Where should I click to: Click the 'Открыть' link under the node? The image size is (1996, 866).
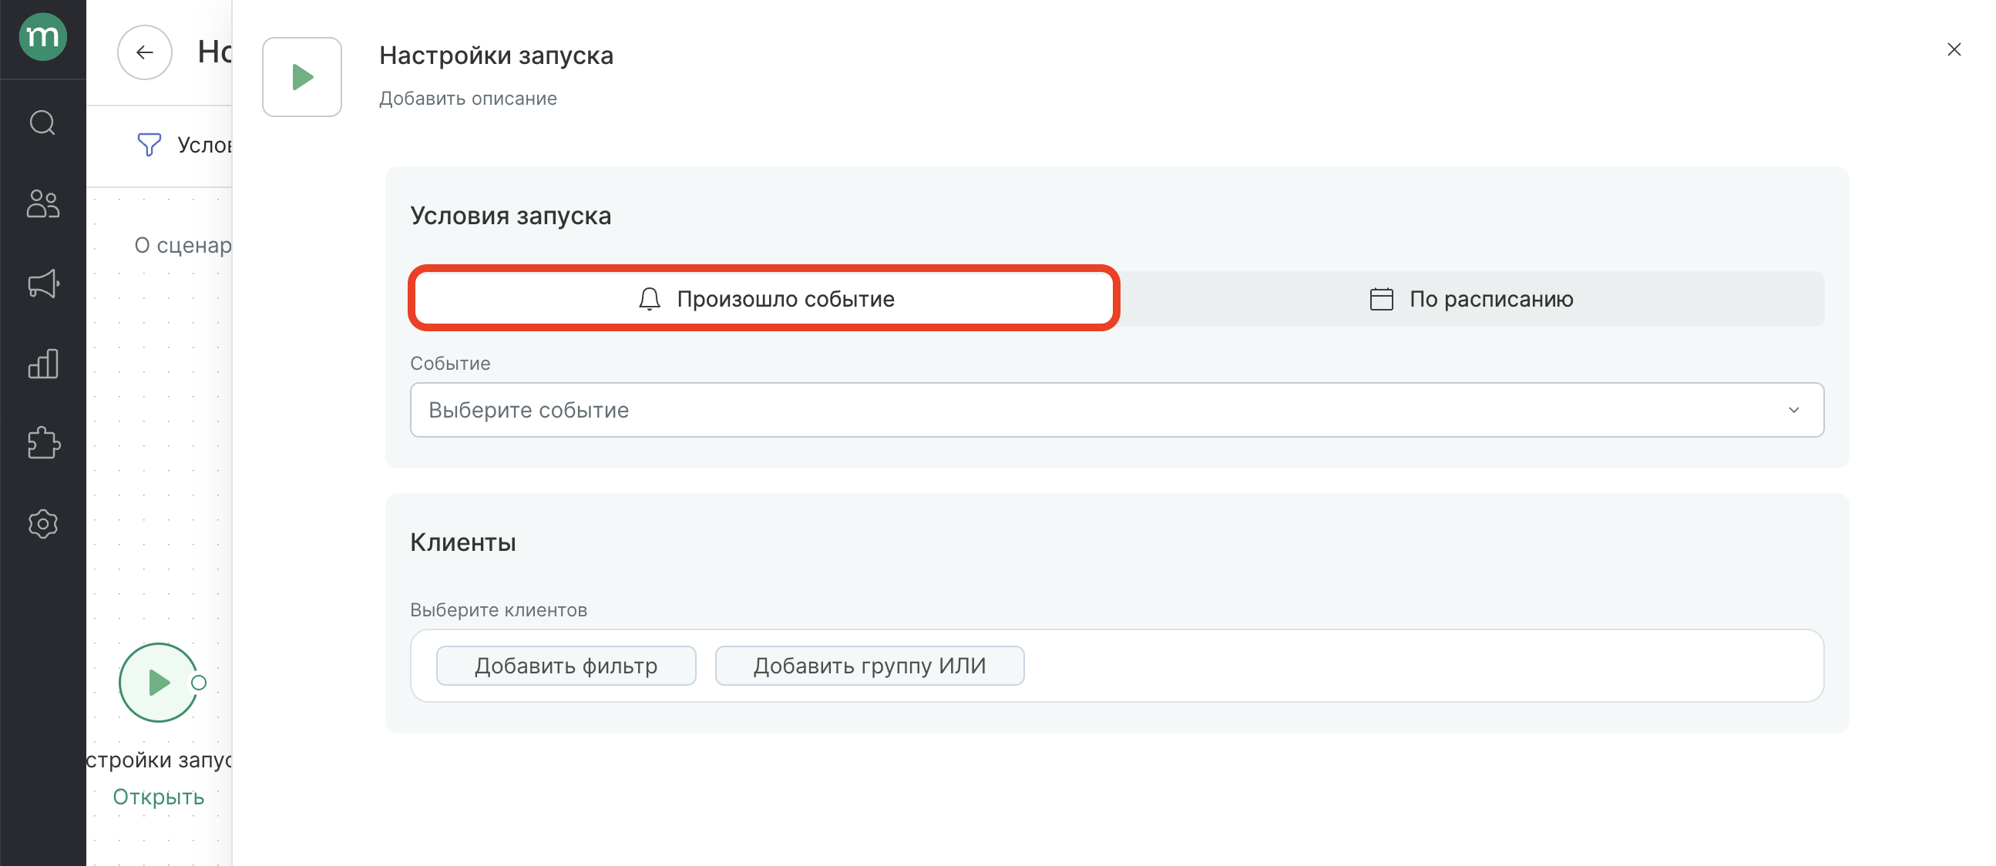[158, 797]
